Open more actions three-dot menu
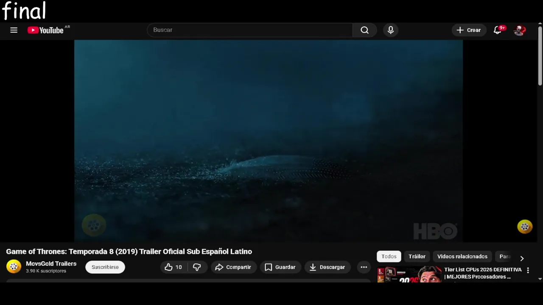543x305 pixels. pos(364,267)
